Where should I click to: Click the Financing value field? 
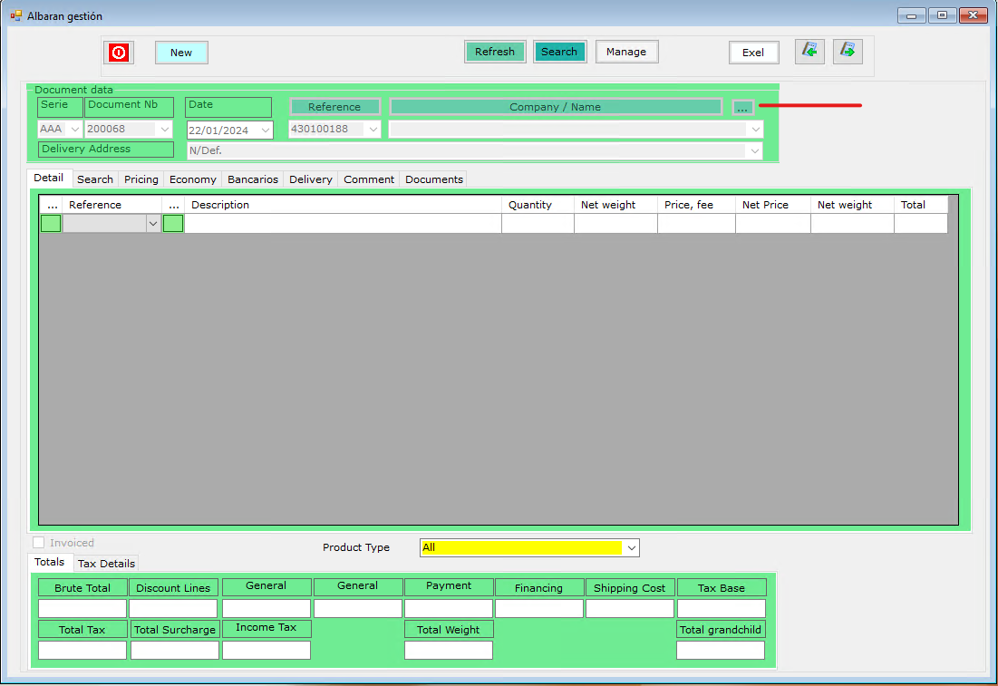tap(539, 608)
